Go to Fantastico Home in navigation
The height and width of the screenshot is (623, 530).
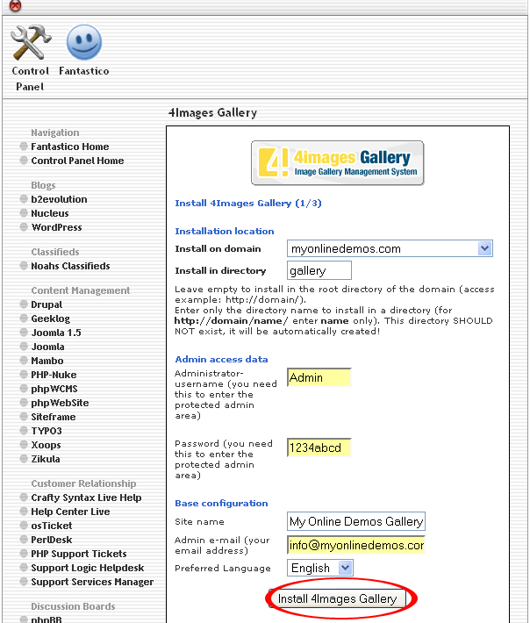tap(70, 147)
